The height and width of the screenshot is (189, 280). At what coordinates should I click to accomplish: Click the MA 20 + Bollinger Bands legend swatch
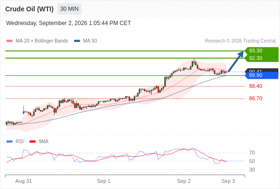click(9, 41)
